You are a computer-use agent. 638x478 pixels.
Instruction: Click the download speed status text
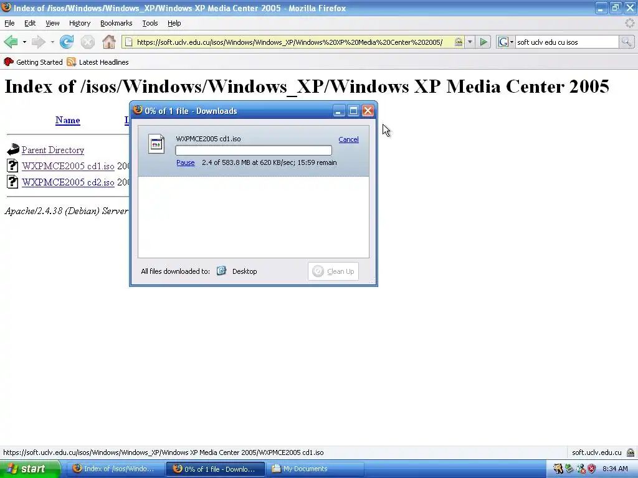click(x=269, y=162)
